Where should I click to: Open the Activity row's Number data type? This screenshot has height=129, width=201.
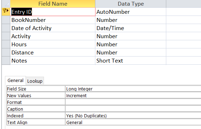[x=130, y=36]
